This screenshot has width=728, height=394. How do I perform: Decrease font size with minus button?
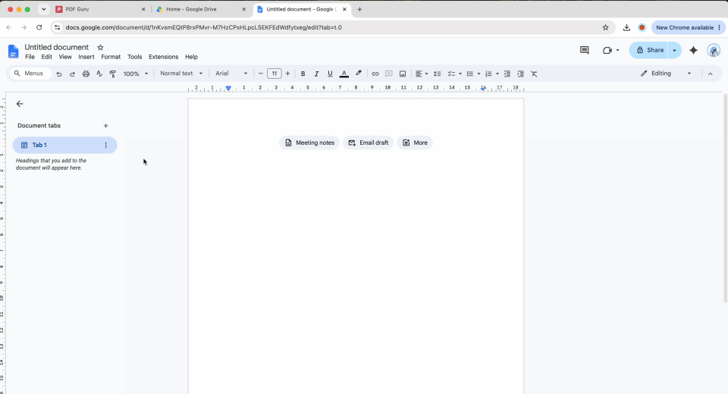[x=260, y=73]
